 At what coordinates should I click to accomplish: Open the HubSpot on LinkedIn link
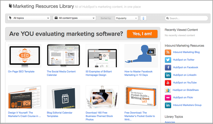185,75
